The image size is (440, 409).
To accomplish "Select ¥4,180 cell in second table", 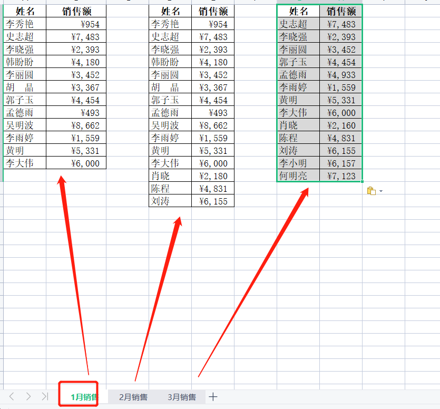I will [213, 62].
